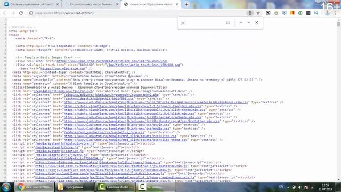Open the Recording taskbar button
The height and width of the screenshot is (192, 341).
[156, 187]
